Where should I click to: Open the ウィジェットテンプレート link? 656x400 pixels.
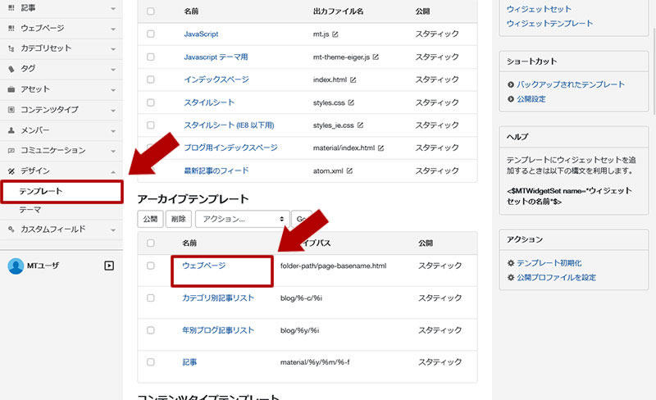(x=549, y=24)
